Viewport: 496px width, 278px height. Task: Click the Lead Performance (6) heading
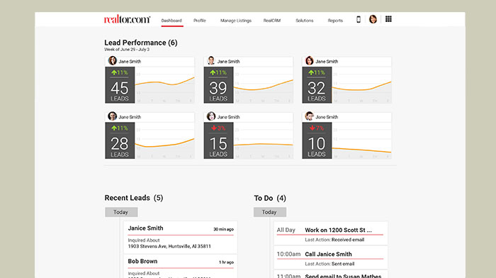point(141,43)
